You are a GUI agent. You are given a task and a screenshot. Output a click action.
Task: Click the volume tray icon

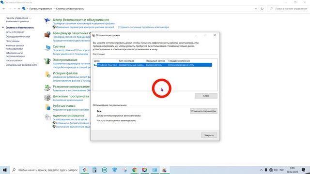click(276, 170)
